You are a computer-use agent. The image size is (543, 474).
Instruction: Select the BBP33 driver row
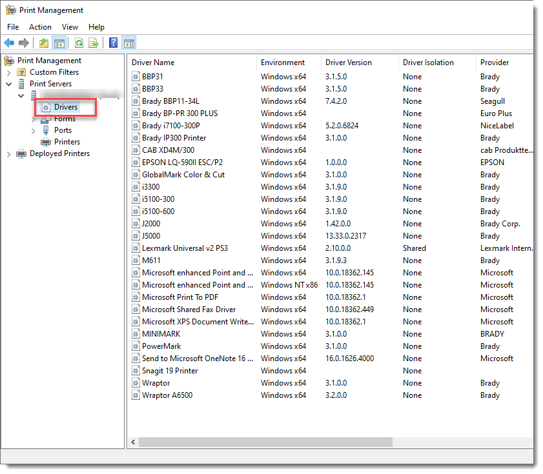(x=331, y=89)
